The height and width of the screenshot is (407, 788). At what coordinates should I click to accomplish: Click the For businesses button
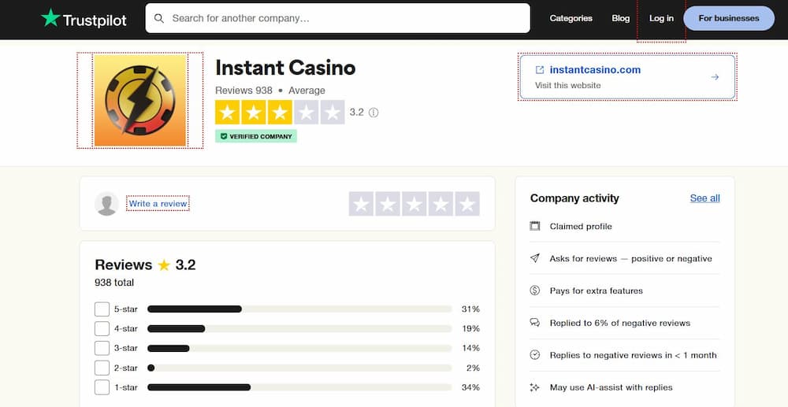pos(729,18)
